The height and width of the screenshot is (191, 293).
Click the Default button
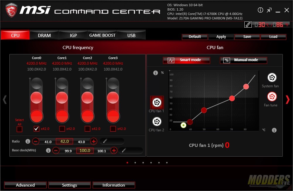pyautogui.click(x=195, y=37)
